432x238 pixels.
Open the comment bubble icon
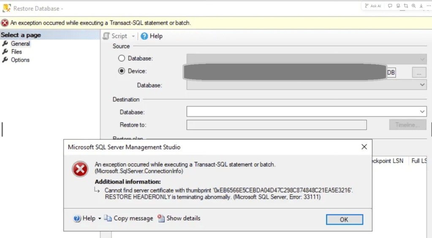(x=390, y=6)
